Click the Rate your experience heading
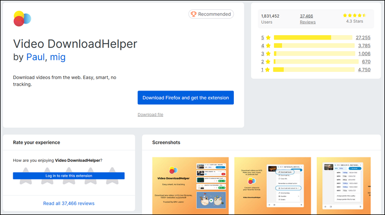 pos(36,143)
